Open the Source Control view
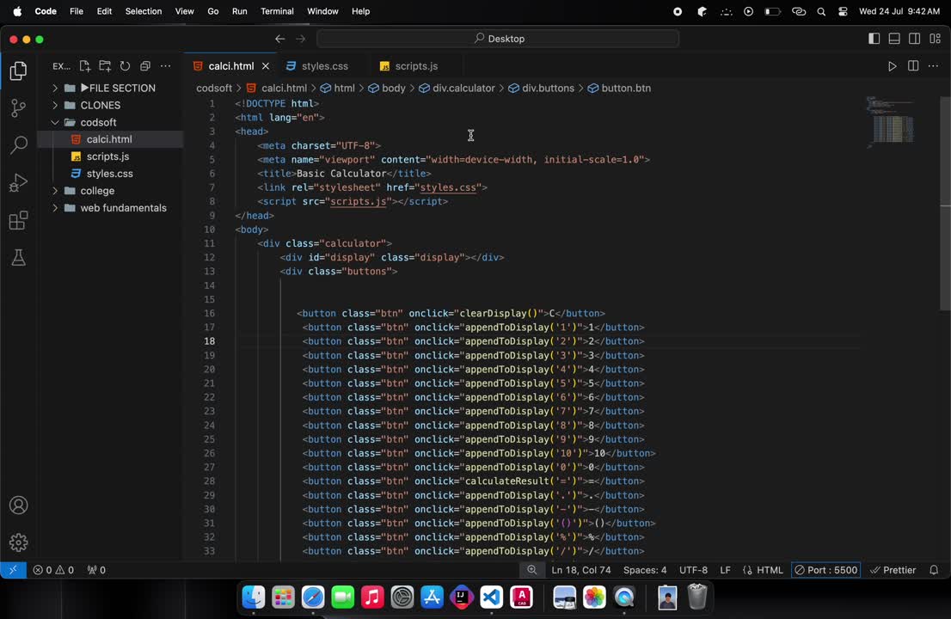 tap(18, 108)
